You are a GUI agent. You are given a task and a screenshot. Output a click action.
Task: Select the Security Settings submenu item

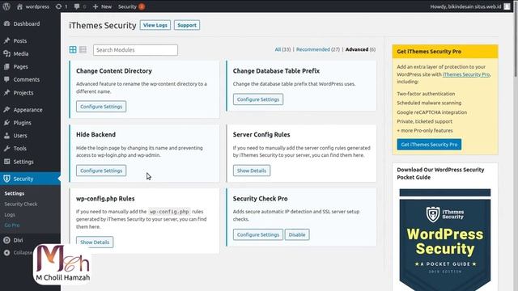(15, 194)
